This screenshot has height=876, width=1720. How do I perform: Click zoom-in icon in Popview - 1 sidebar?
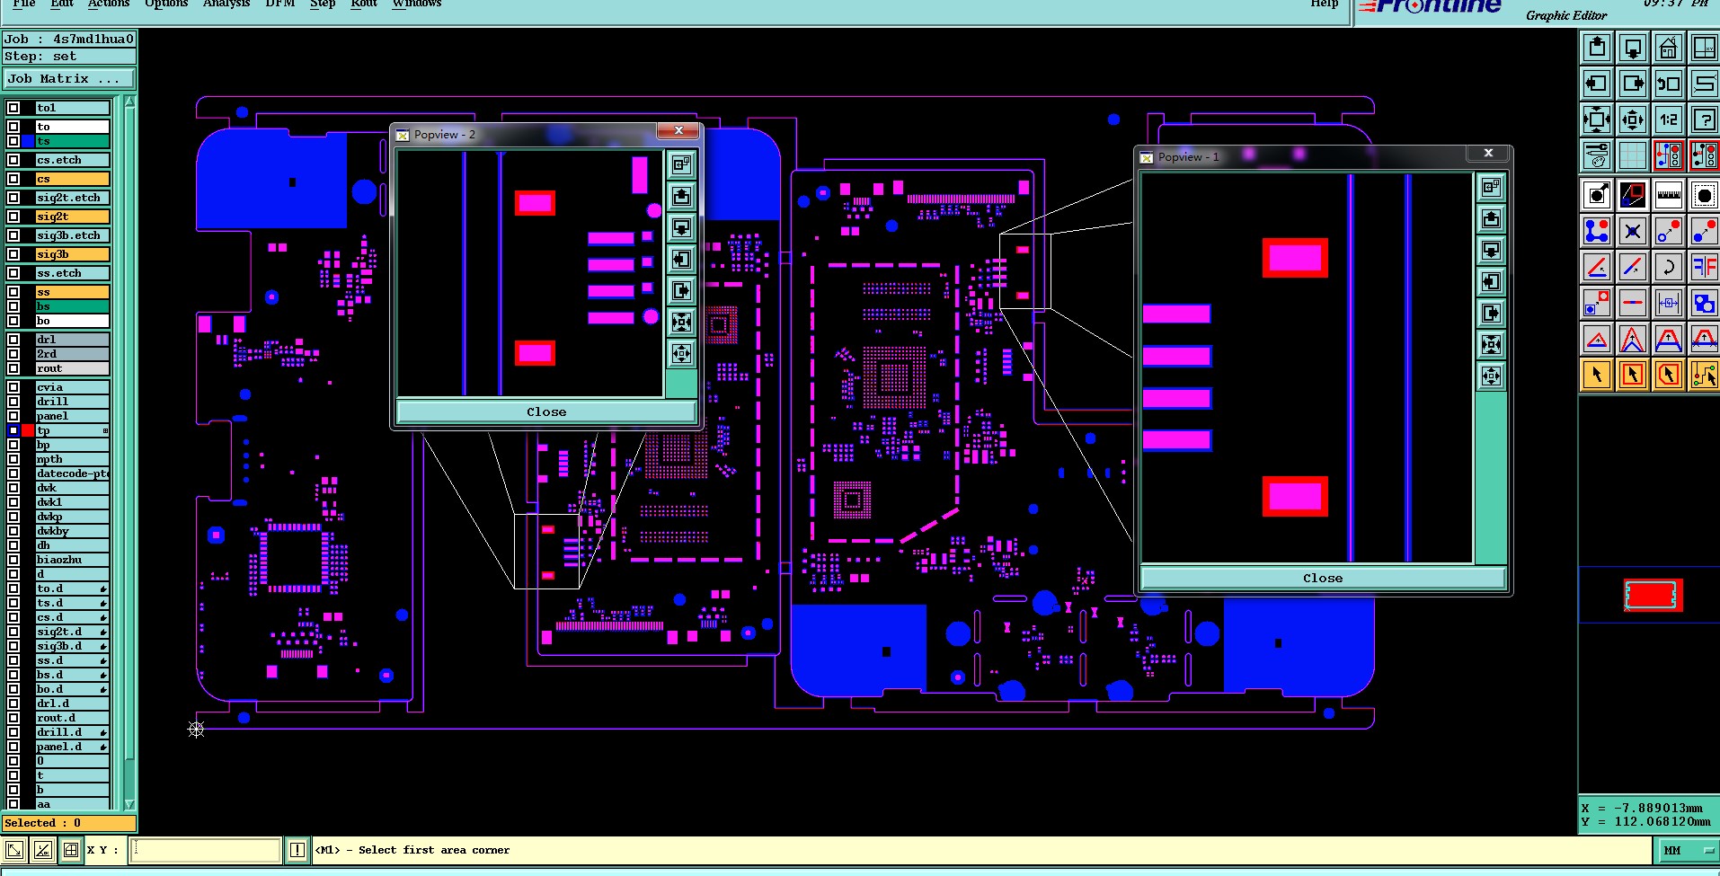[x=1491, y=344]
